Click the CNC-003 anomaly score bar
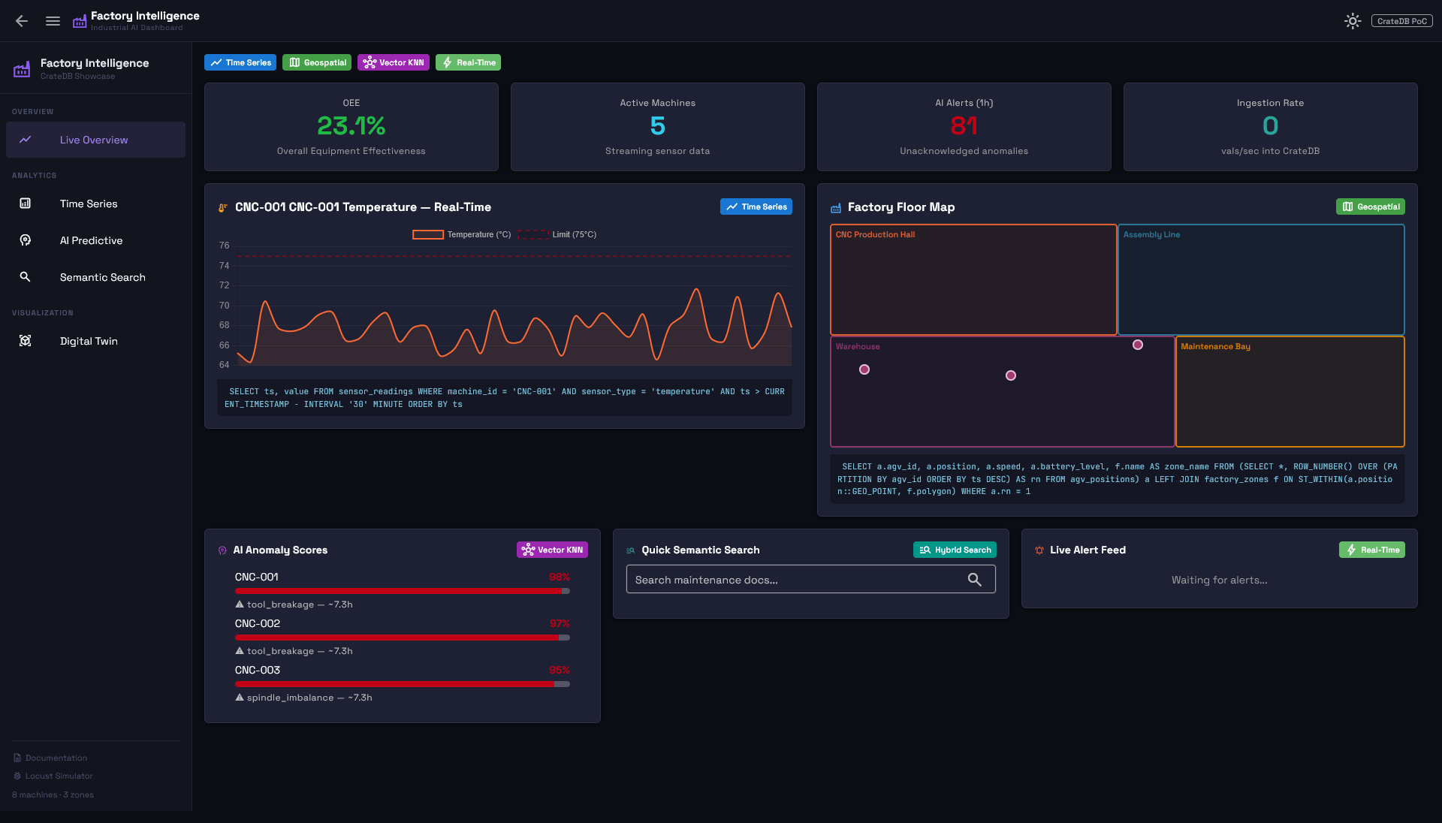The width and height of the screenshot is (1442, 823). 403,684
